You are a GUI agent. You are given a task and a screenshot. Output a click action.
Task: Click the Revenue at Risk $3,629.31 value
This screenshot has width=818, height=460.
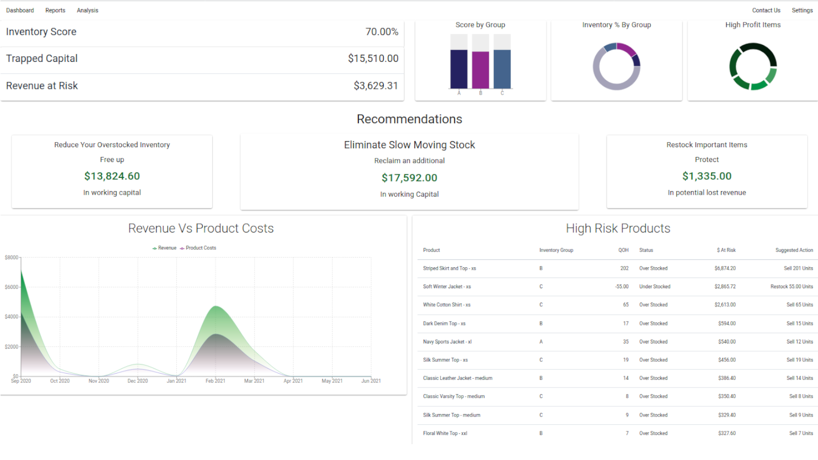376,86
